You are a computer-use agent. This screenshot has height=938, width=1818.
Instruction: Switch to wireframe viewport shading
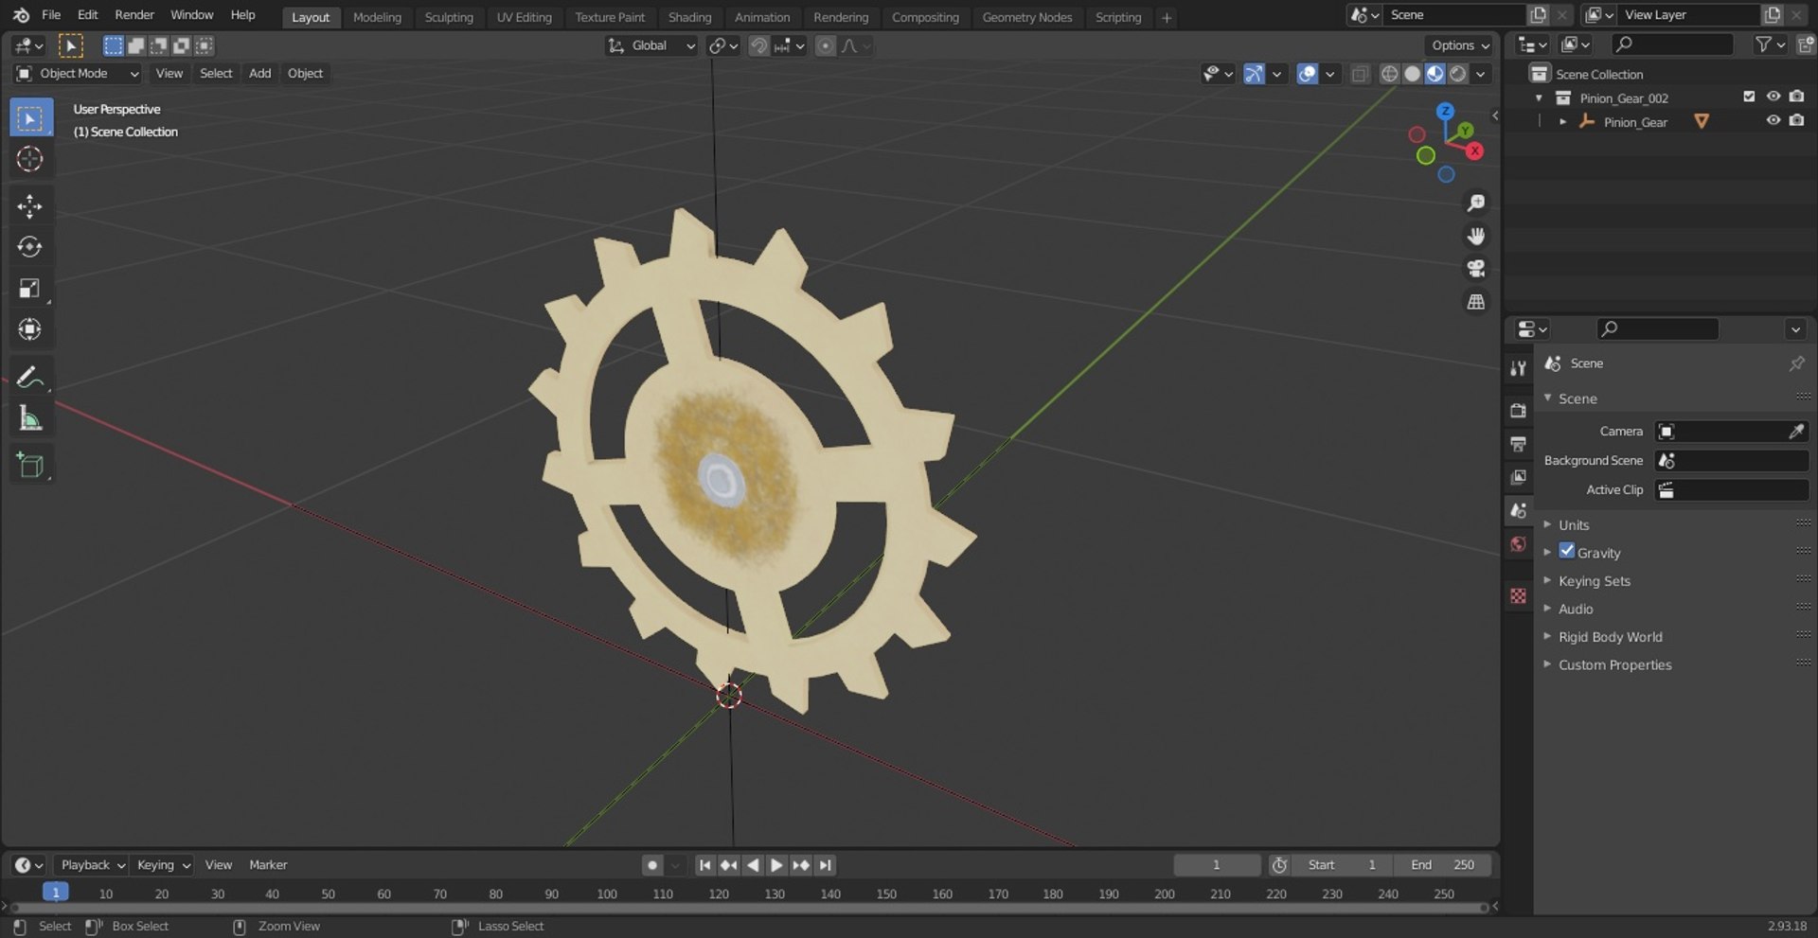coord(1389,74)
